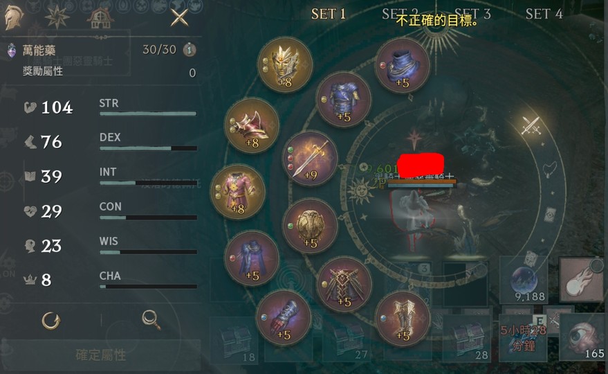The image size is (608, 374).
Task: Click the DEX attribute bar
Action: pos(148,148)
